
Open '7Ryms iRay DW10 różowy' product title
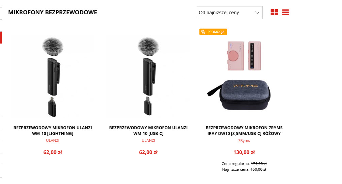(244, 131)
